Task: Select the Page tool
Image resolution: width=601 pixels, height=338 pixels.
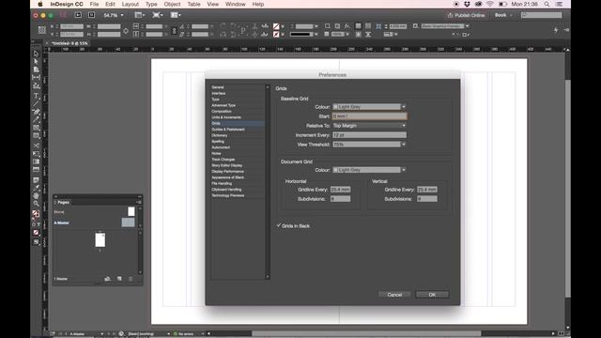Action: click(36, 69)
